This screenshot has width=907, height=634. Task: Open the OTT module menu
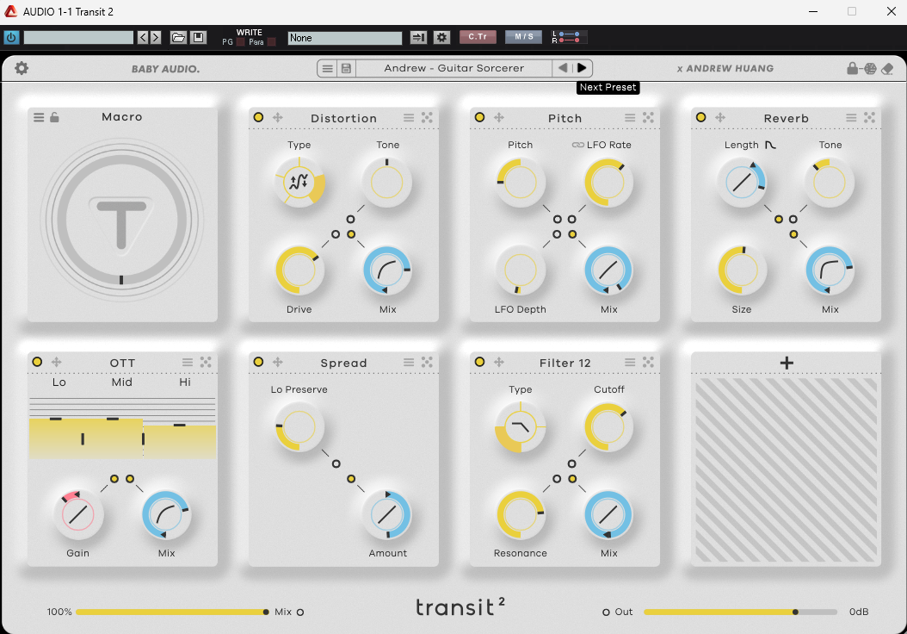188,362
